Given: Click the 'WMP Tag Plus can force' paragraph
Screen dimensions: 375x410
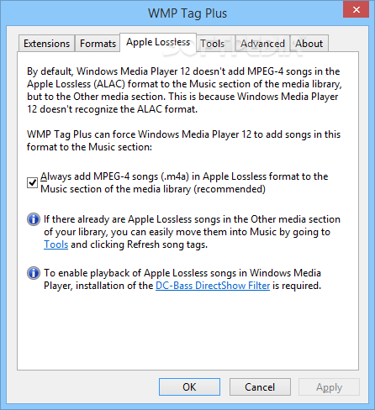Looking at the screenshot, I should (x=183, y=140).
